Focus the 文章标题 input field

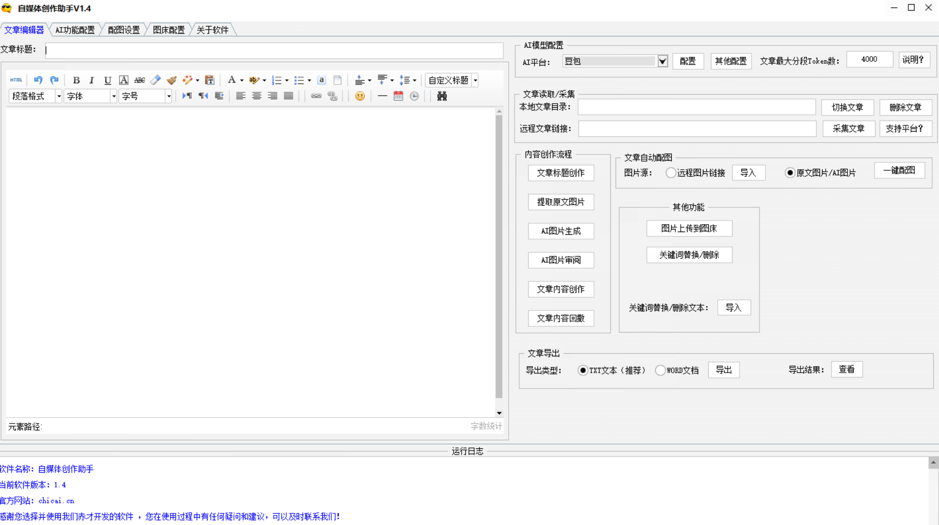coord(274,50)
